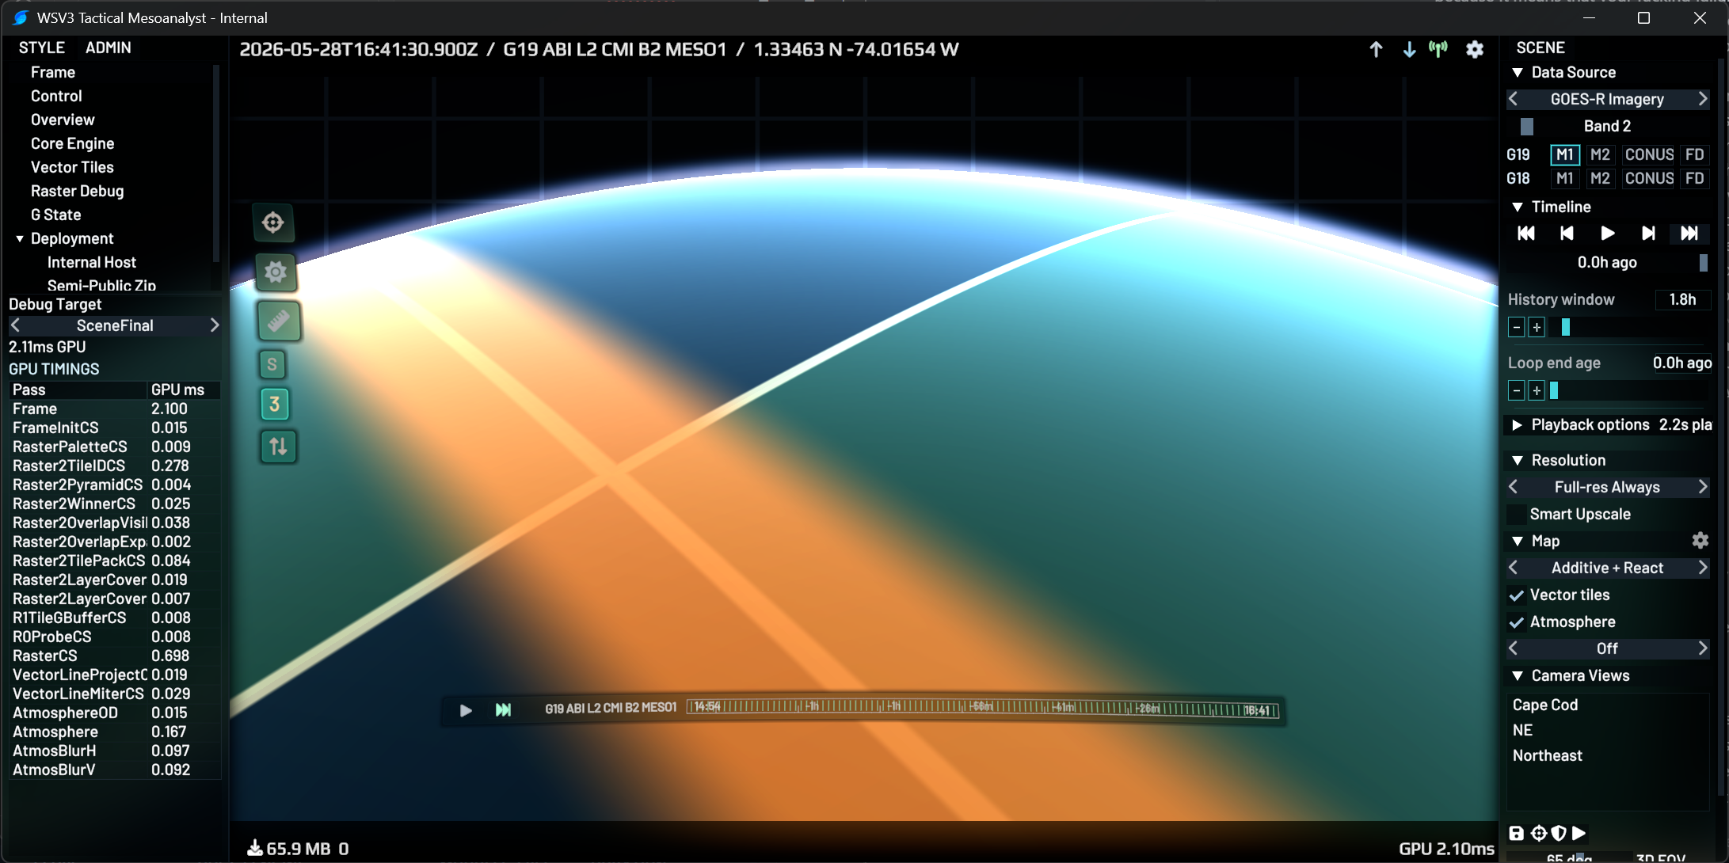Enable the Smart Upscale checkbox

point(1516,514)
